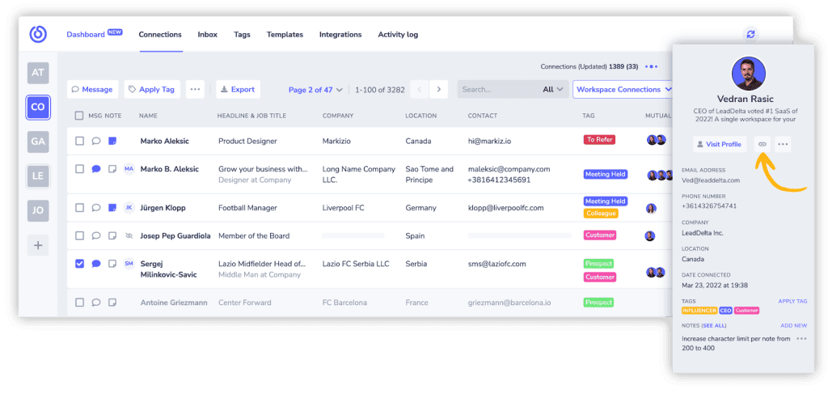Toggle the select-all header checkbox
828x394 pixels.
pos(79,116)
